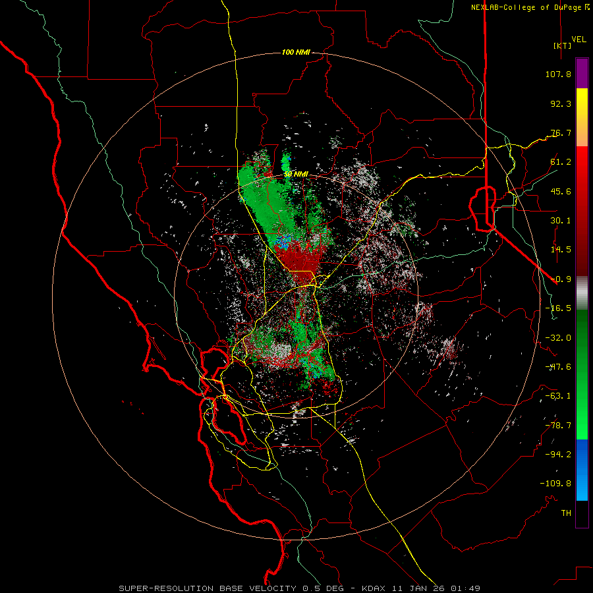This screenshot has height=593, width=593.
Task: Click the 50 NMI range ring label
Action: pyautogui.click(x=296, y=175)
